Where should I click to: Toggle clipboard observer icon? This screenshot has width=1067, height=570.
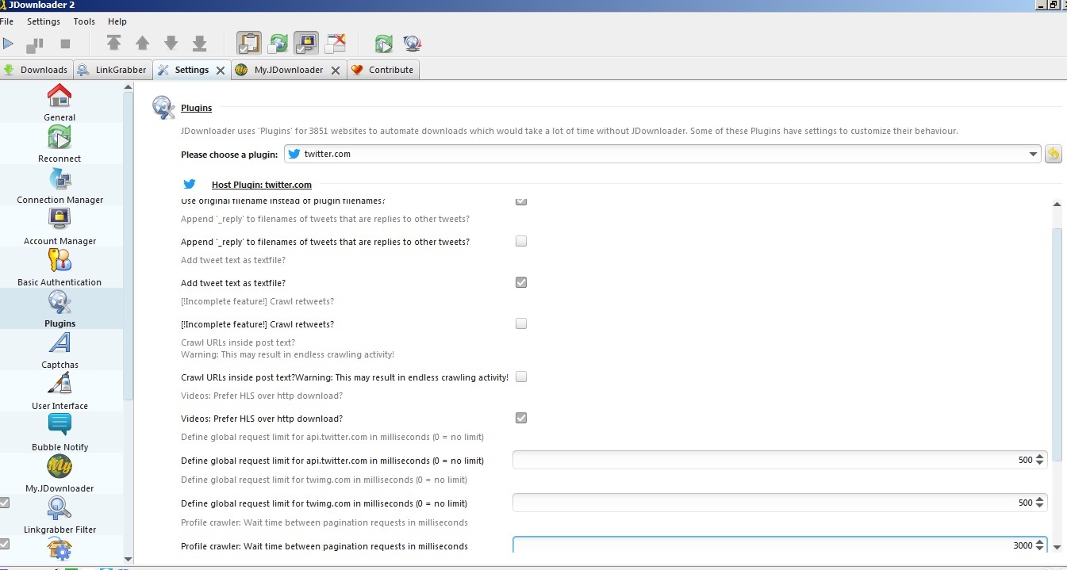click(249, 43)
